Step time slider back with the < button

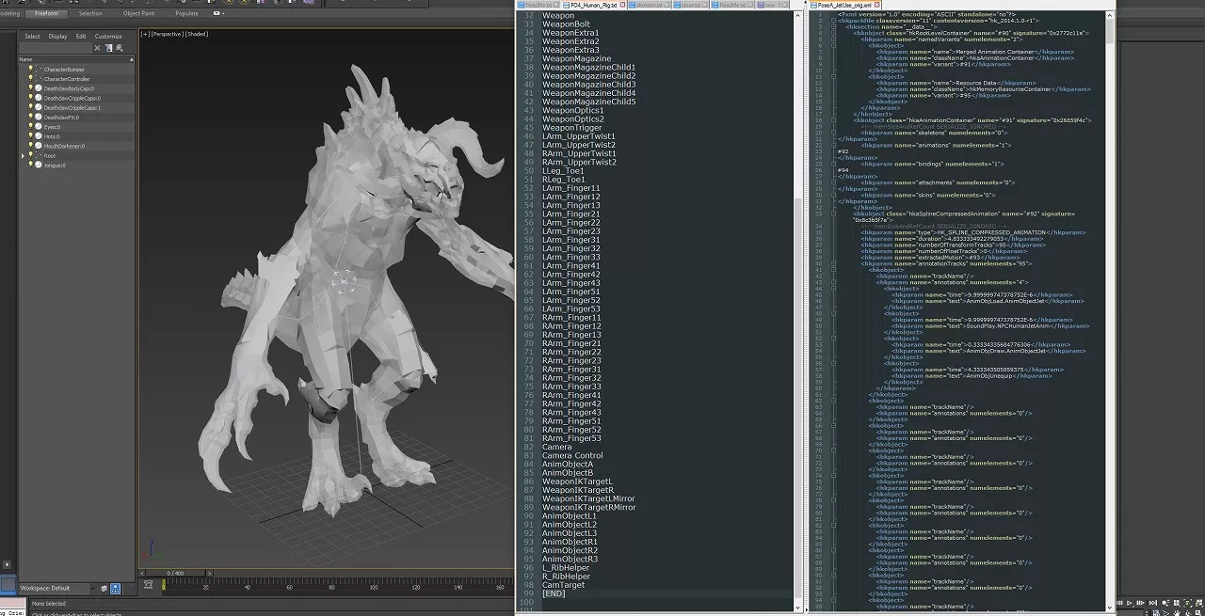tap(142, 574)
